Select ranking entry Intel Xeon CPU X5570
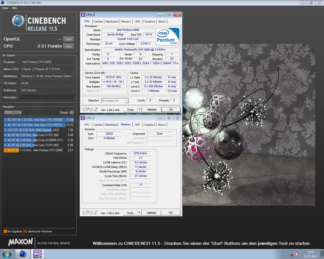Image resolution: width=324 pixels, height=259 pixels. click(39, 125)
